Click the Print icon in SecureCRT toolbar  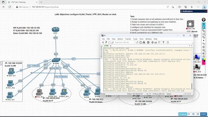[148, 42]
